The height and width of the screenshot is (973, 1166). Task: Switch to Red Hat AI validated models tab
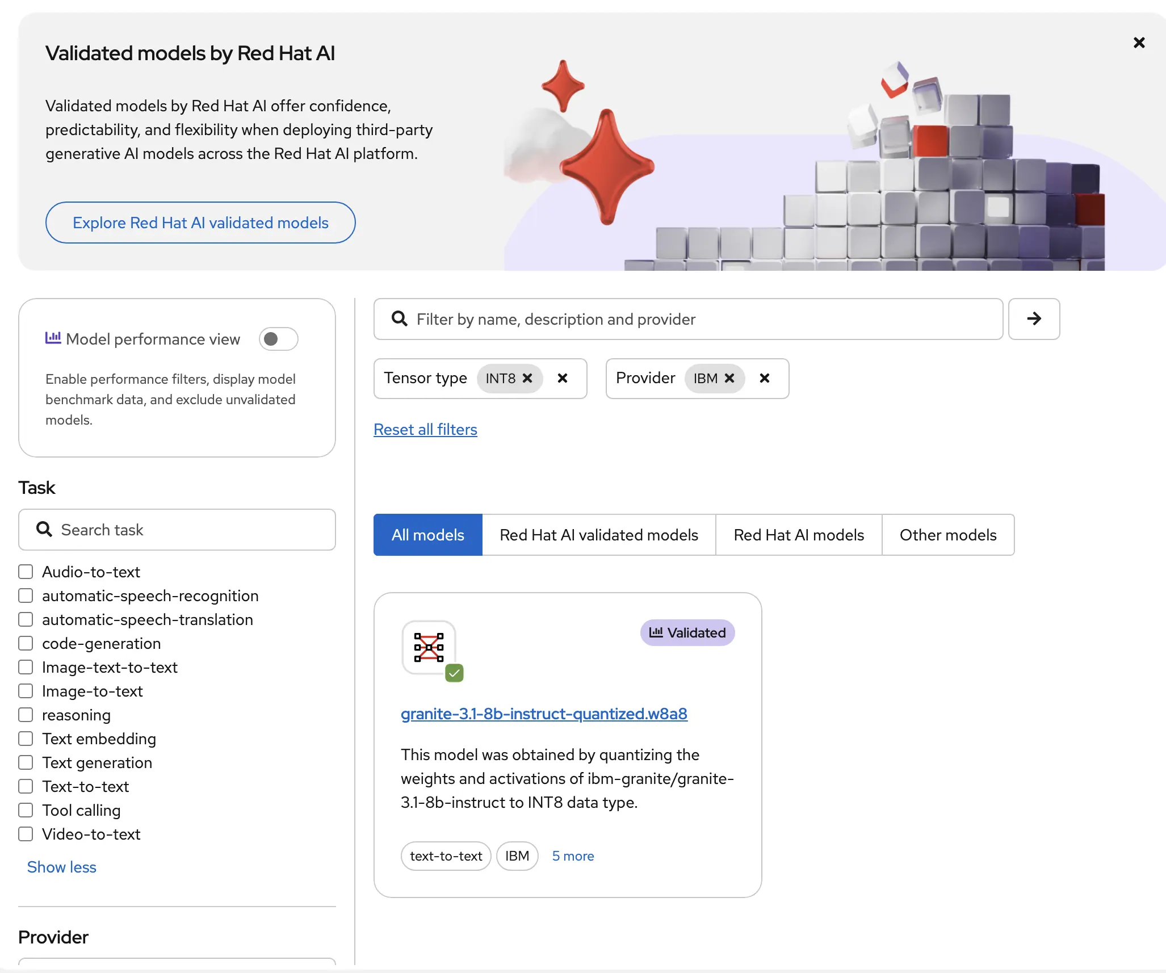(x=599, y=535)
